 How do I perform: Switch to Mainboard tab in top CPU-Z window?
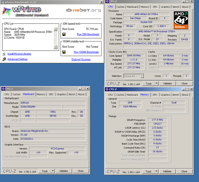click(x=132, y=7)
